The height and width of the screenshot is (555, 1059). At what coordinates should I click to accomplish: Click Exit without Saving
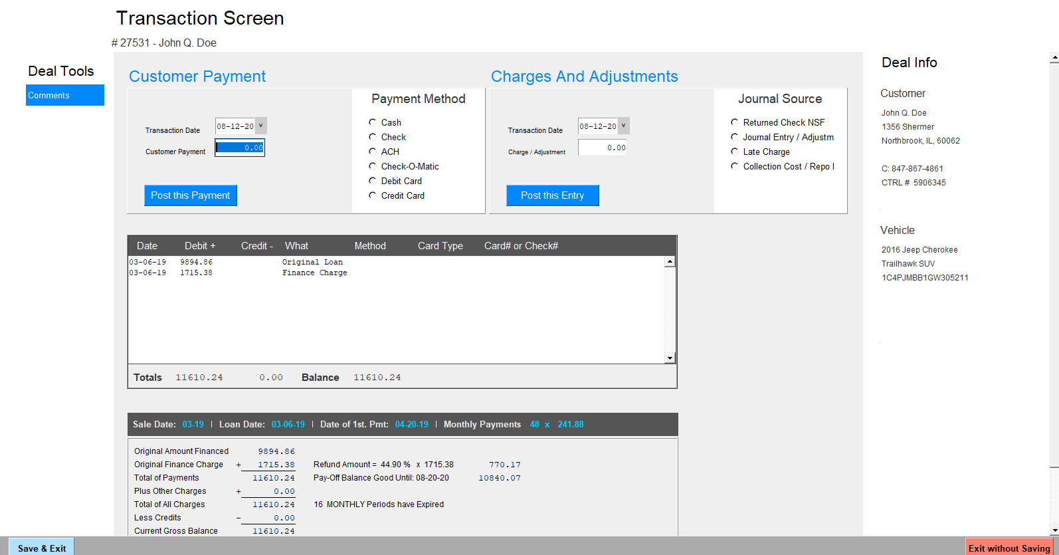pos(1009,548)
